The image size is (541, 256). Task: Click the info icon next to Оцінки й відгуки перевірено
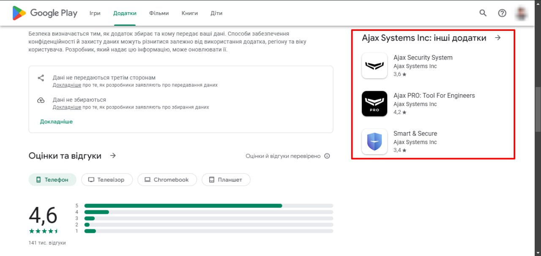coord(327,156)
